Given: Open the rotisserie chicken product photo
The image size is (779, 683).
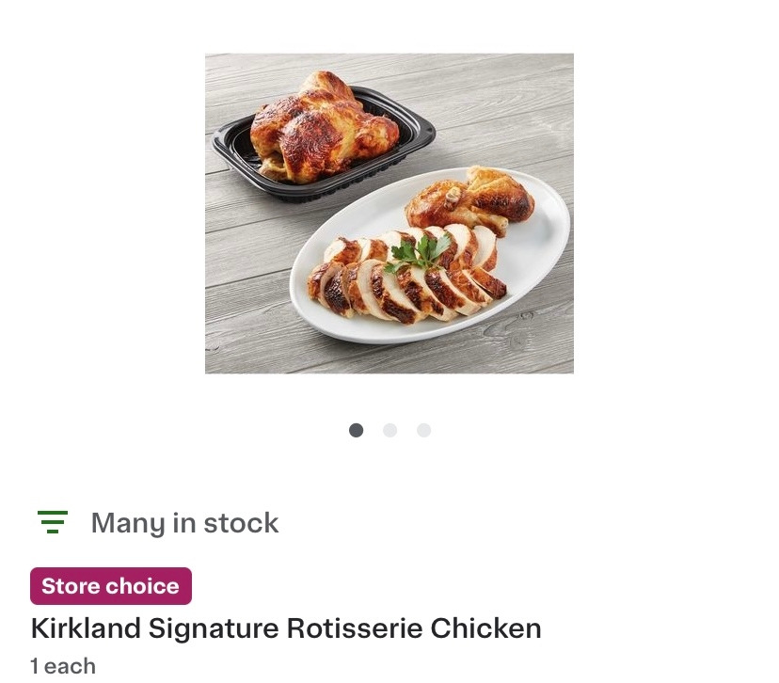Looking at the screenshot, I should (x=389, y=214).
